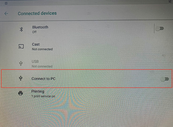Click the USB icon beside Connect to PC

point(21,79)
